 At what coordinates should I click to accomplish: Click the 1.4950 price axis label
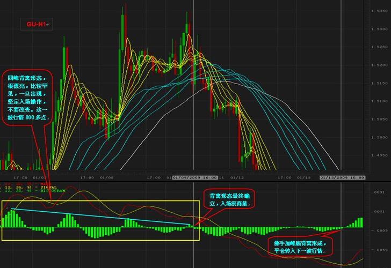click(x=379, y=155)
